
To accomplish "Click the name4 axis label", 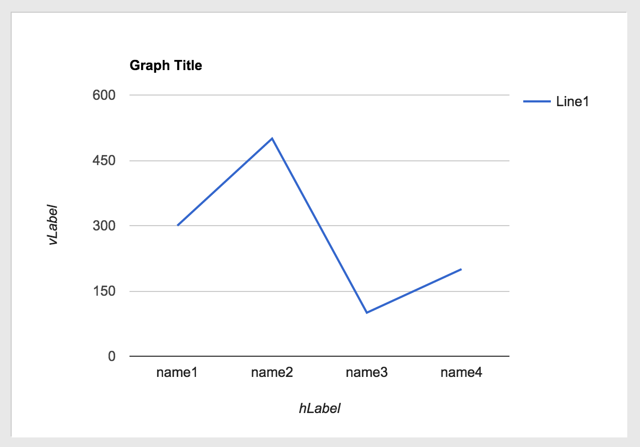I will (461, 373).
